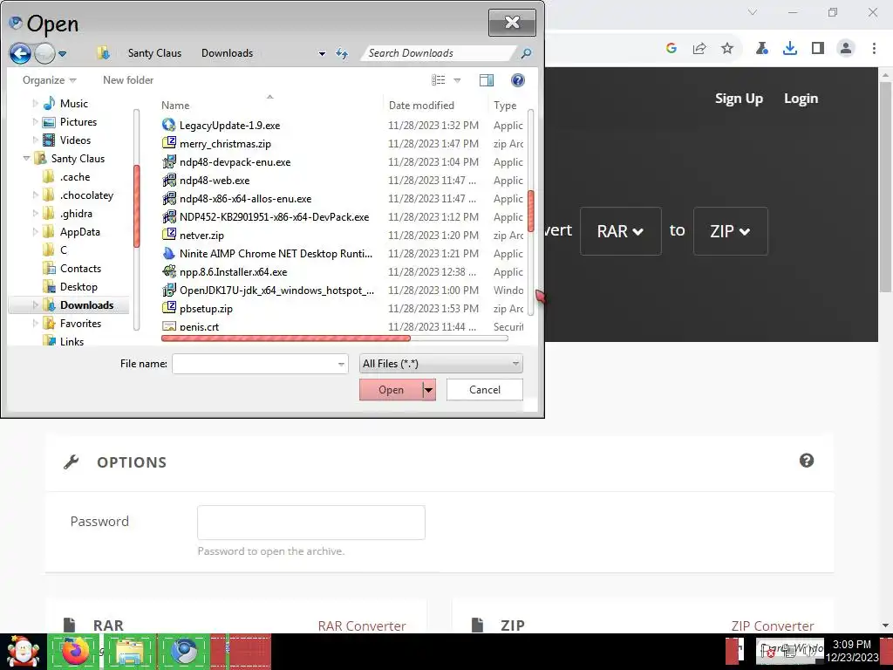Screen dimensions: 893x670
Task: Select the npp.8.6.Installer.x64.exe file icon
Action: coord(169,272)
